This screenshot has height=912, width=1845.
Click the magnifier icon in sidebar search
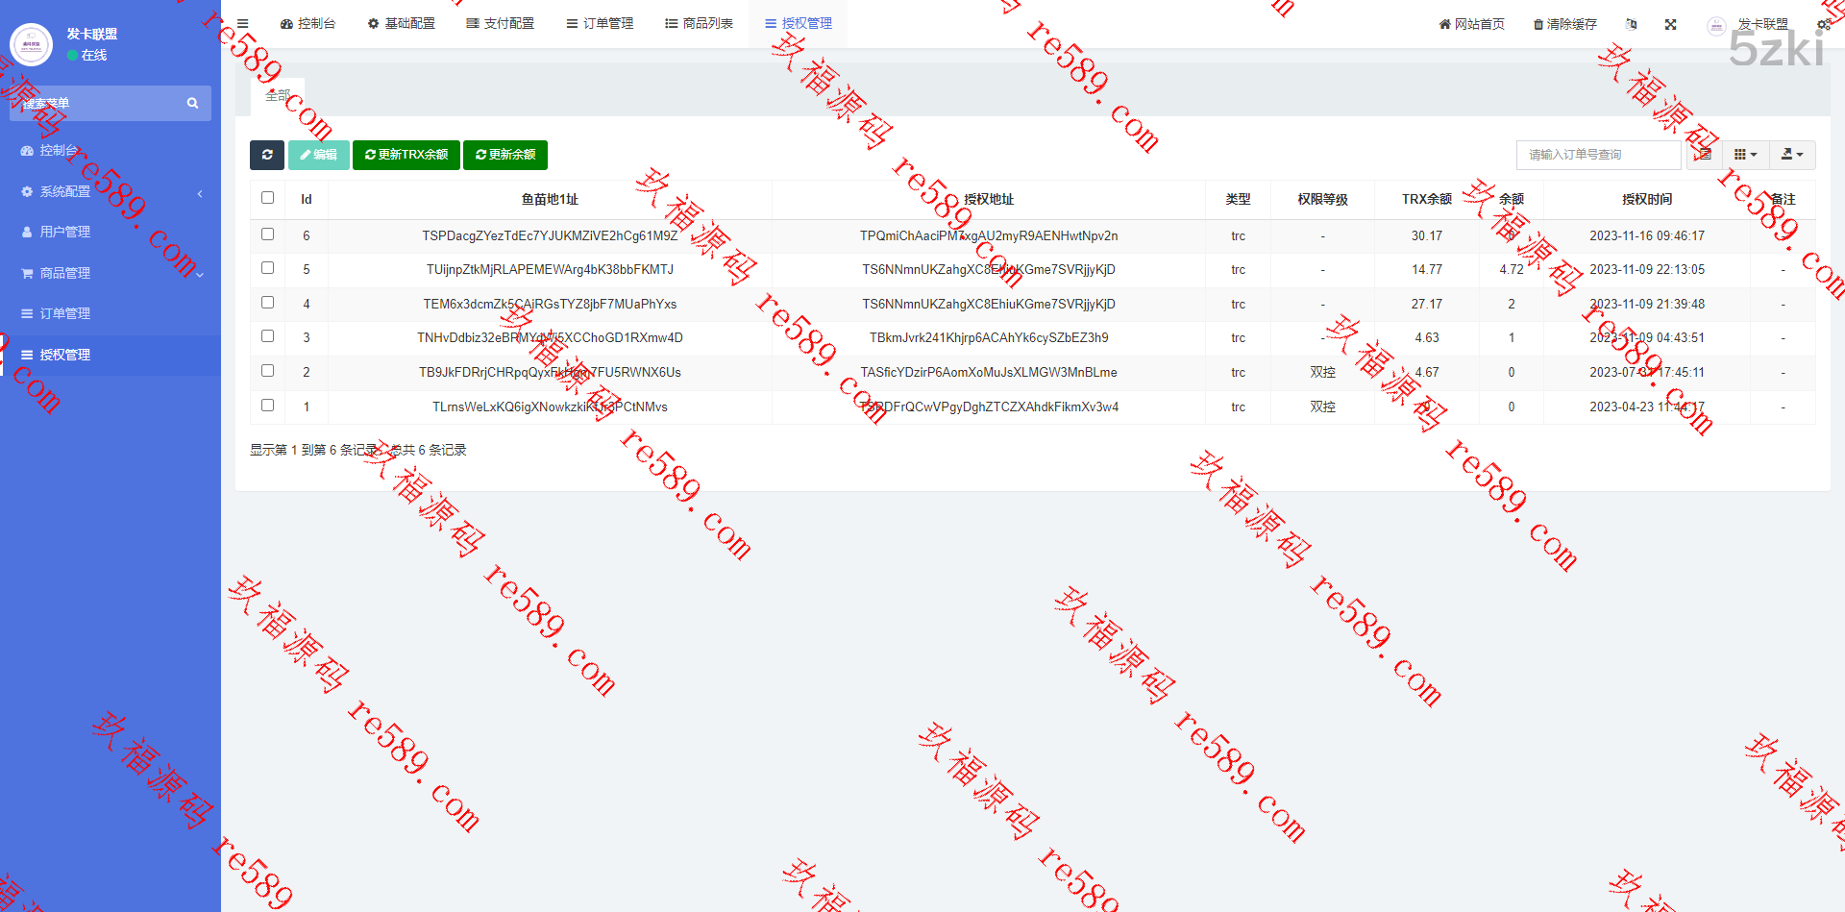[x=192, y=104]
